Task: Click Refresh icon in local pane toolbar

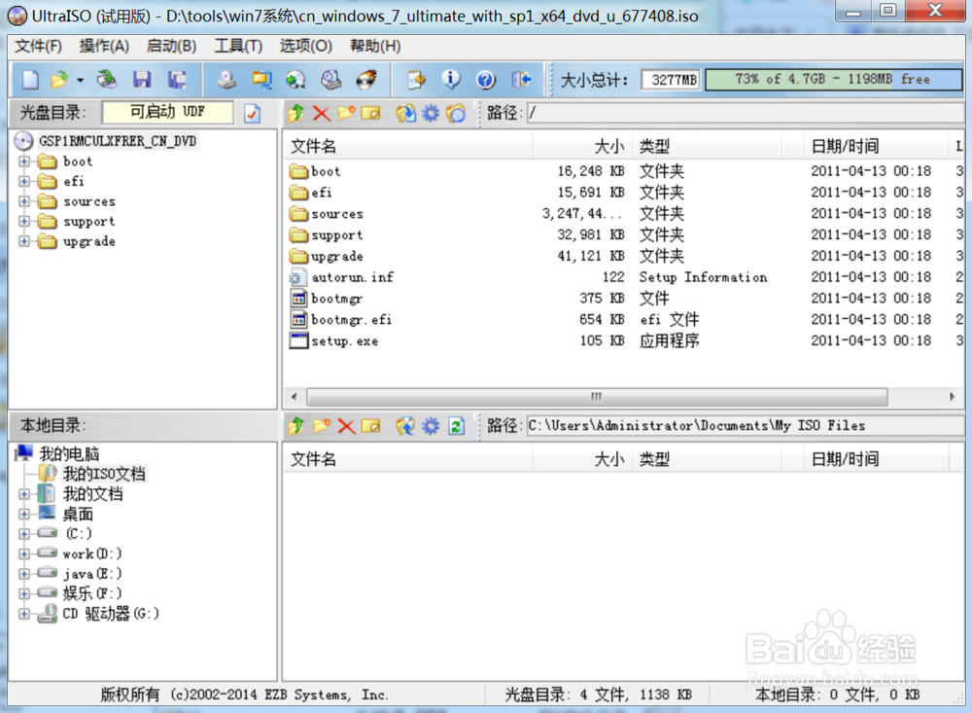Action: (456, 426)
